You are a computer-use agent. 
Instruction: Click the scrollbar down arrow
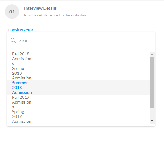(152, 121)
